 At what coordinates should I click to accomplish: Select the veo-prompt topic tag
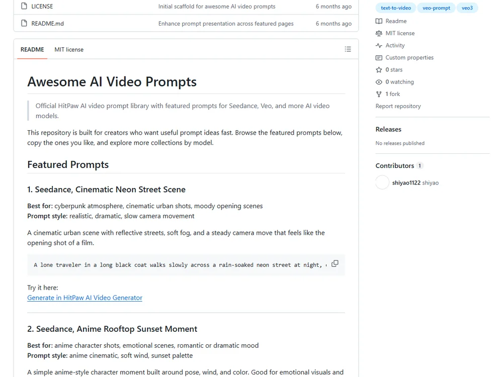(x=436, y=8)
